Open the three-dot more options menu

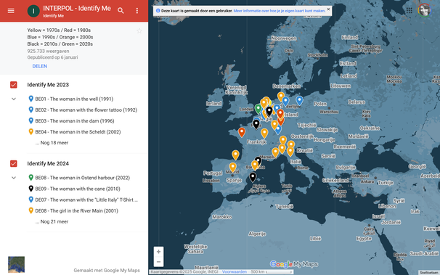pos(137,11)
